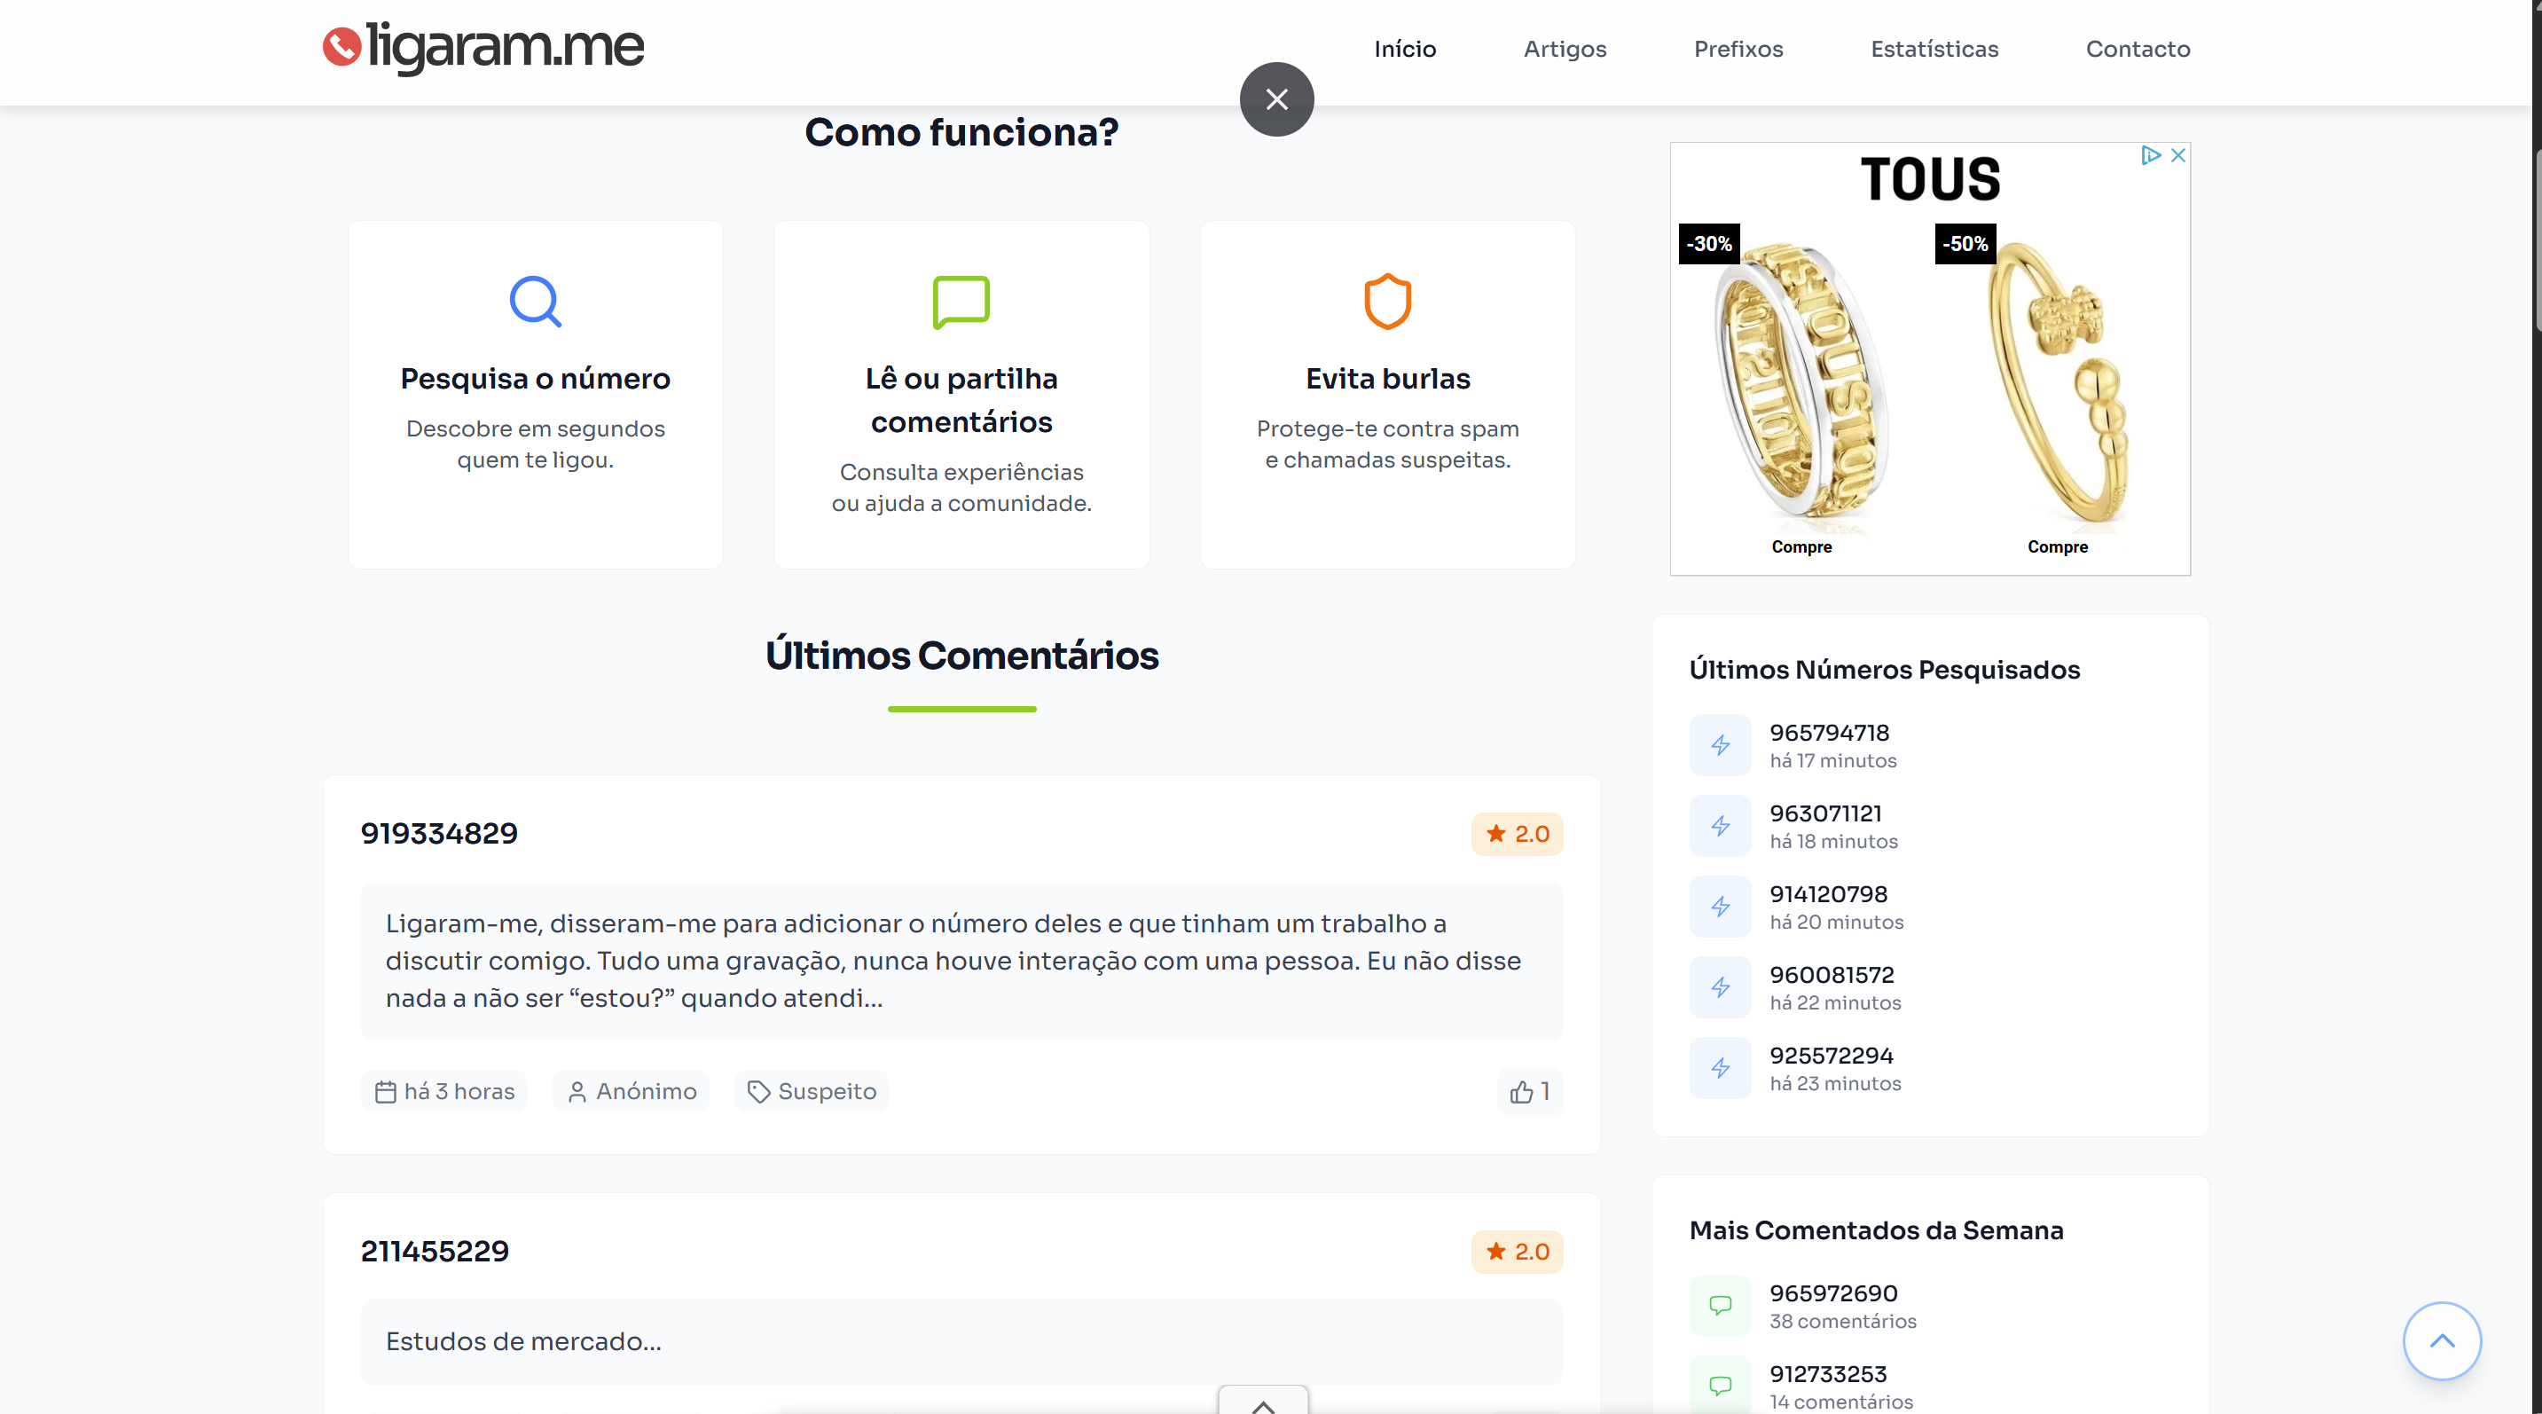Viewport: 2542px width, 1414px height.
Task: Close the TOUS advertisement
Action: point(2177,156)
